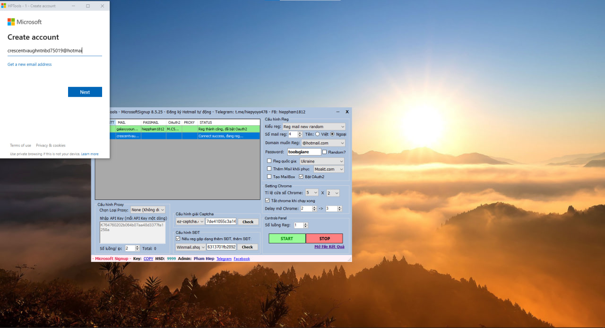Open the Domain muốn Reg dropdown
The image size is (605, 328).
[323, 143]
